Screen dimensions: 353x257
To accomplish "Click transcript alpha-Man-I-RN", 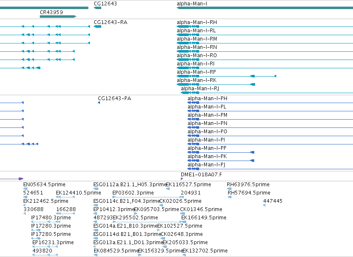I will (265, 51).
